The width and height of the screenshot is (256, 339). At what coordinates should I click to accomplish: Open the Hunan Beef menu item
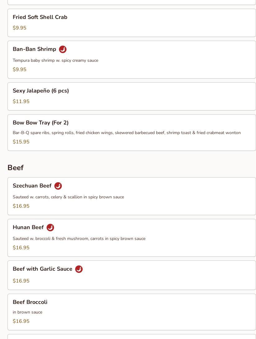point(28,228)
